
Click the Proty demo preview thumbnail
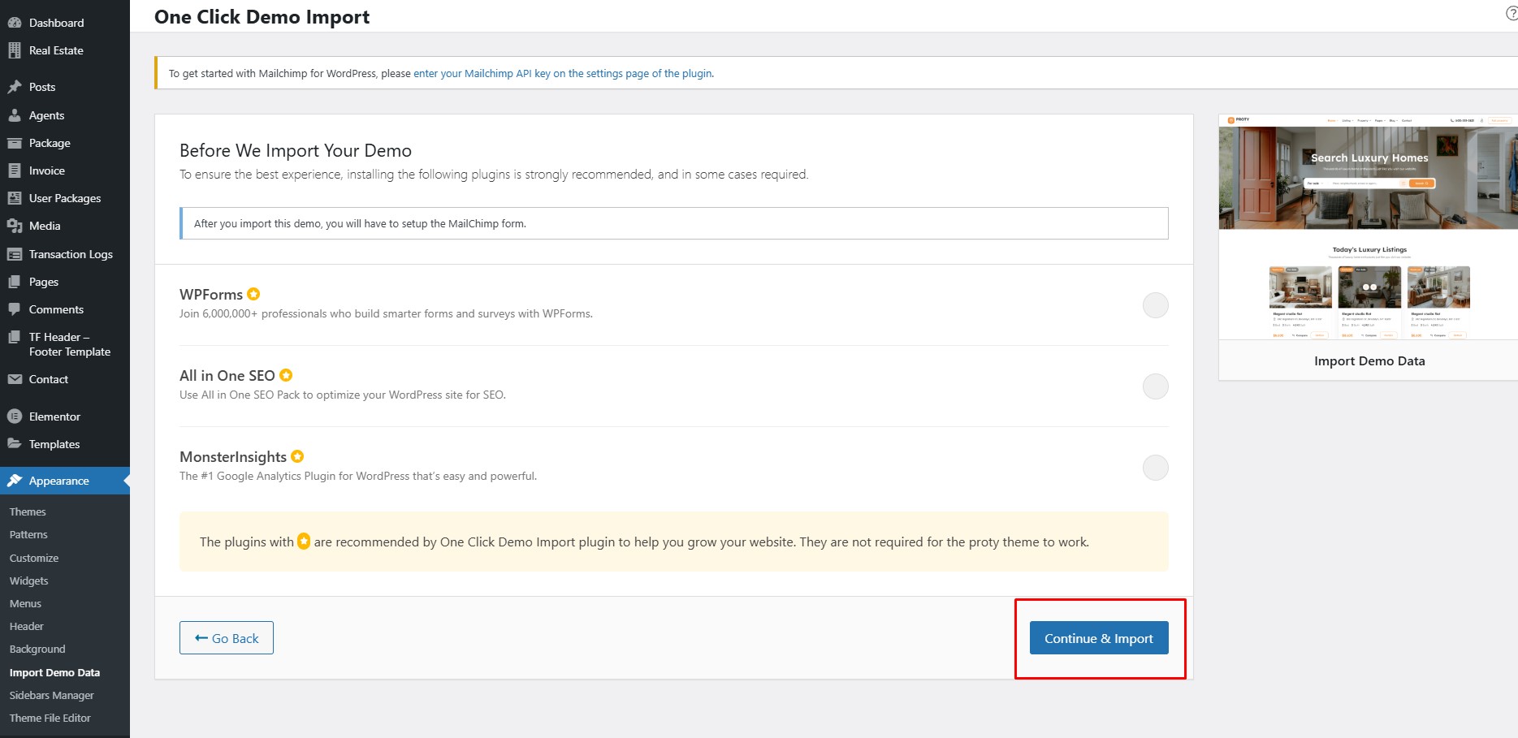coord(1369,227)
